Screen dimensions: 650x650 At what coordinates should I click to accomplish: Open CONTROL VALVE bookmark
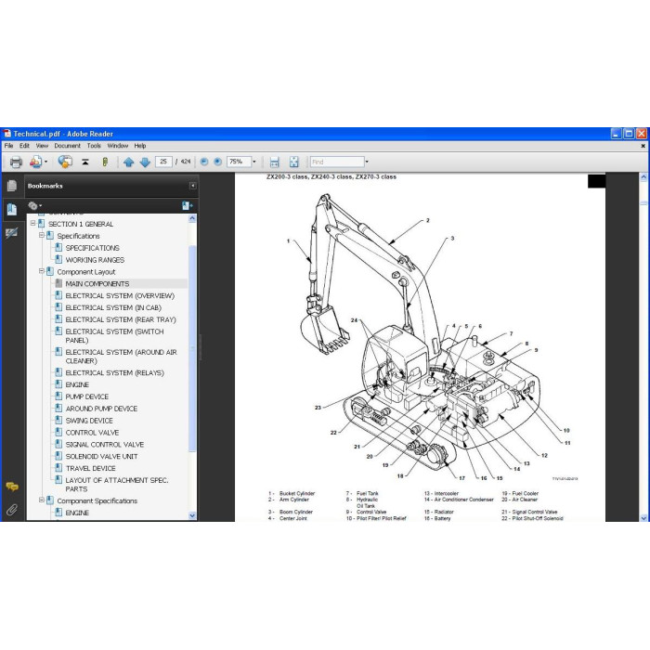pyautogui.click(x=92, y=433)
